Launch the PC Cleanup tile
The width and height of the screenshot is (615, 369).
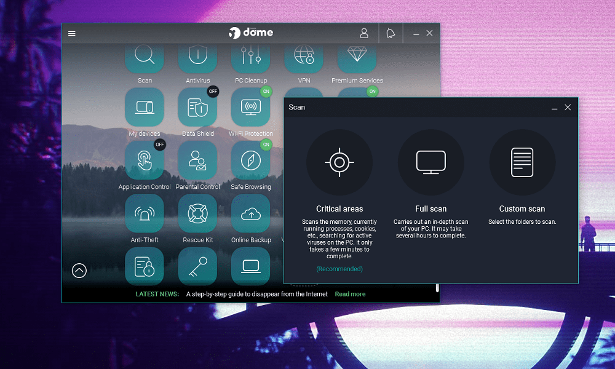point(251,59)
